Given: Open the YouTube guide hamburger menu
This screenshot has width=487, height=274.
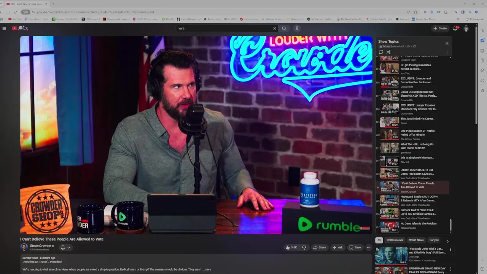Looking at the screenshot, I should [4, 28].
